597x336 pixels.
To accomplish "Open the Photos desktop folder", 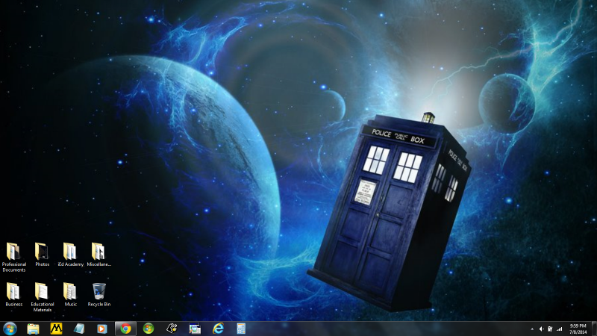I will [x=42, y=254].
